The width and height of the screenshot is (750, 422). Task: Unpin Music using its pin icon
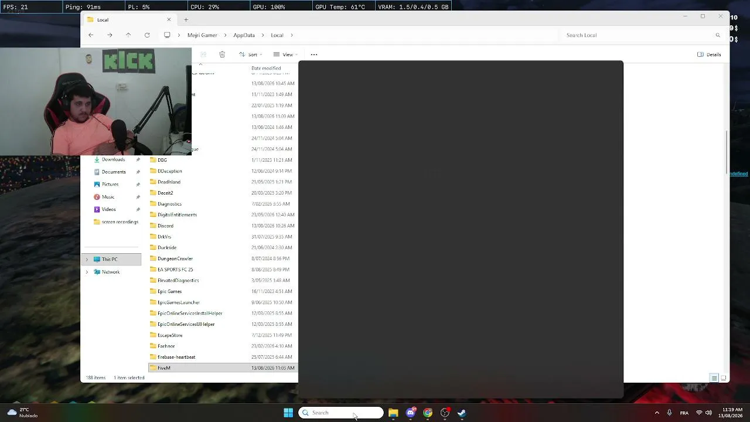(138, 197)
